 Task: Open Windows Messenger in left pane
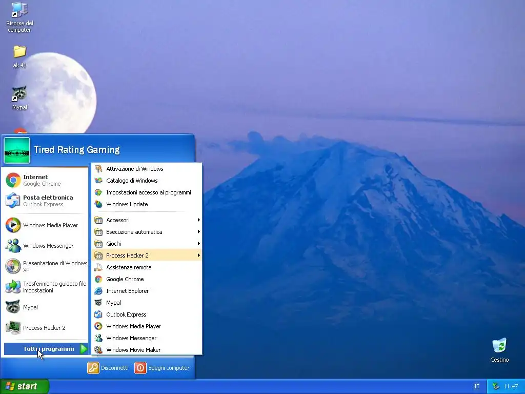tap(46, 246)
